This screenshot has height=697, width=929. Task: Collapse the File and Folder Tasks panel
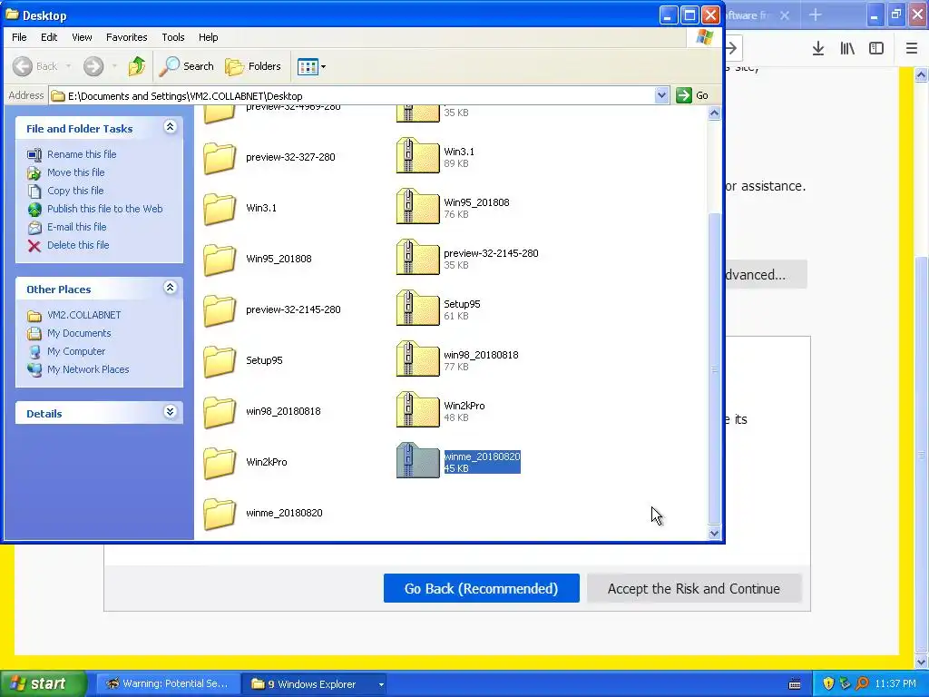170,127
